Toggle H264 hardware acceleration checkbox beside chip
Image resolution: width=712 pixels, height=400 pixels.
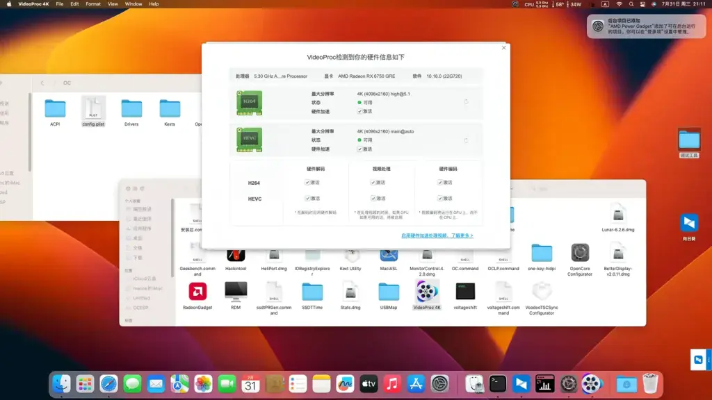pyautogui.click(x=359, y=111)
